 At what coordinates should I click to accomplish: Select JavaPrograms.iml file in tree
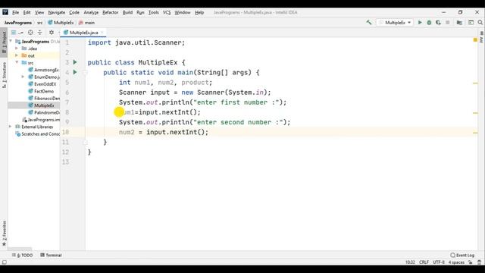click(41, 120)
